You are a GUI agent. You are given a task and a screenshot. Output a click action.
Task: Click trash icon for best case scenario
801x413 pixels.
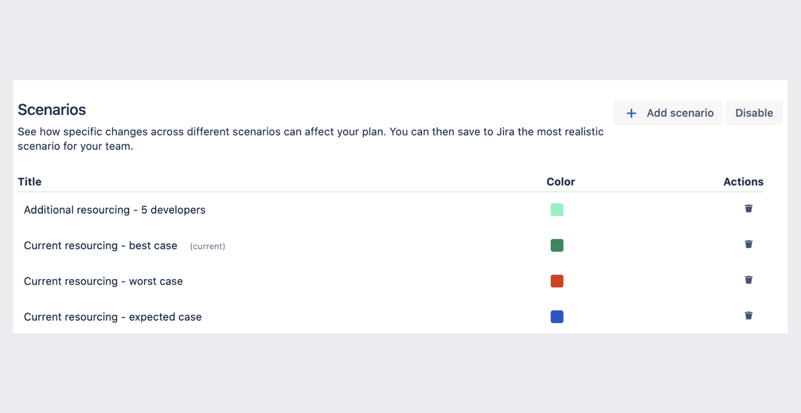[749, 244]
